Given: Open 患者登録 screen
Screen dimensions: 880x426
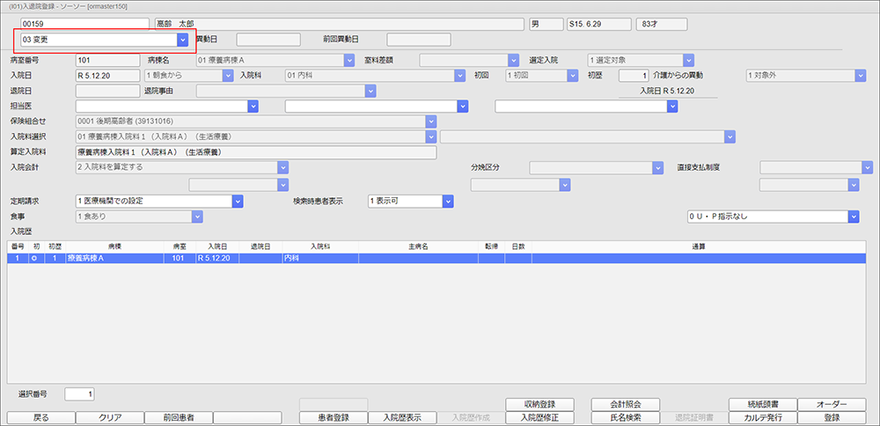Looking at the screenshot, I should point(333,417).
